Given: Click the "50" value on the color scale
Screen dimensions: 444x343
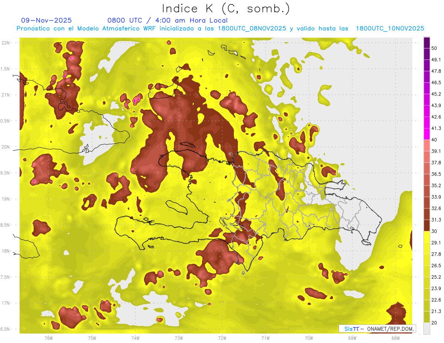Looking at the screenshot, I should [434, 48].
